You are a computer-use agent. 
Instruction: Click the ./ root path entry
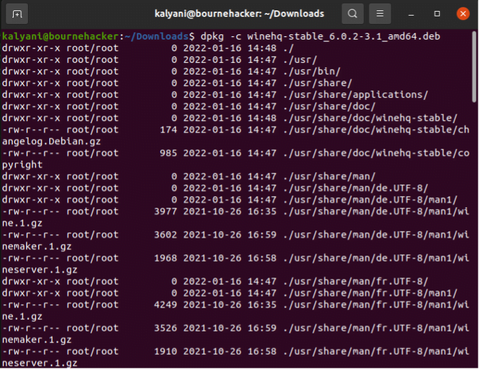288,49
